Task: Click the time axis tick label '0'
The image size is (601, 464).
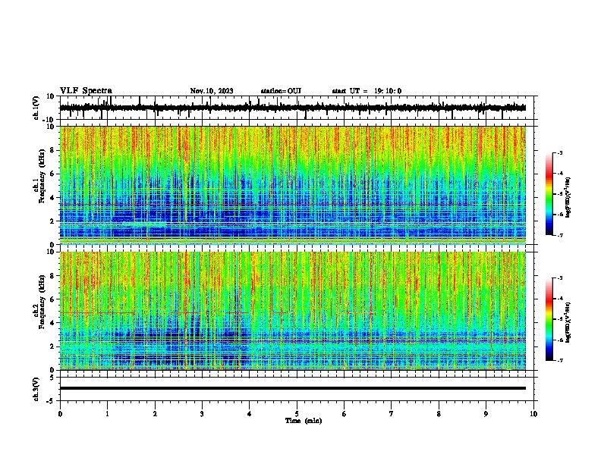Action: tap(60, 414)
